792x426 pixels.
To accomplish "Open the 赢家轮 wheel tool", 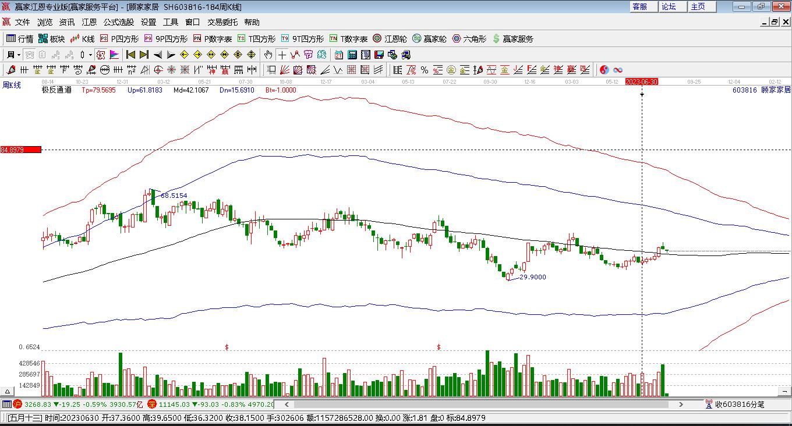I will 429,39.
